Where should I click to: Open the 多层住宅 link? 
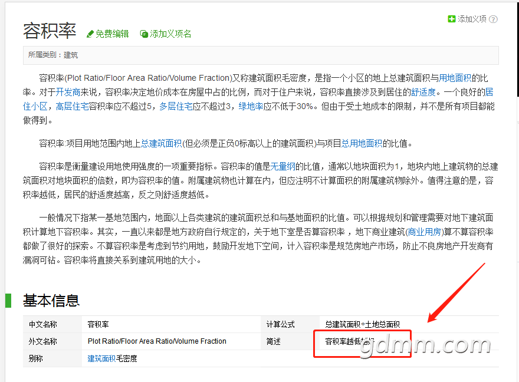click(176, 106)
